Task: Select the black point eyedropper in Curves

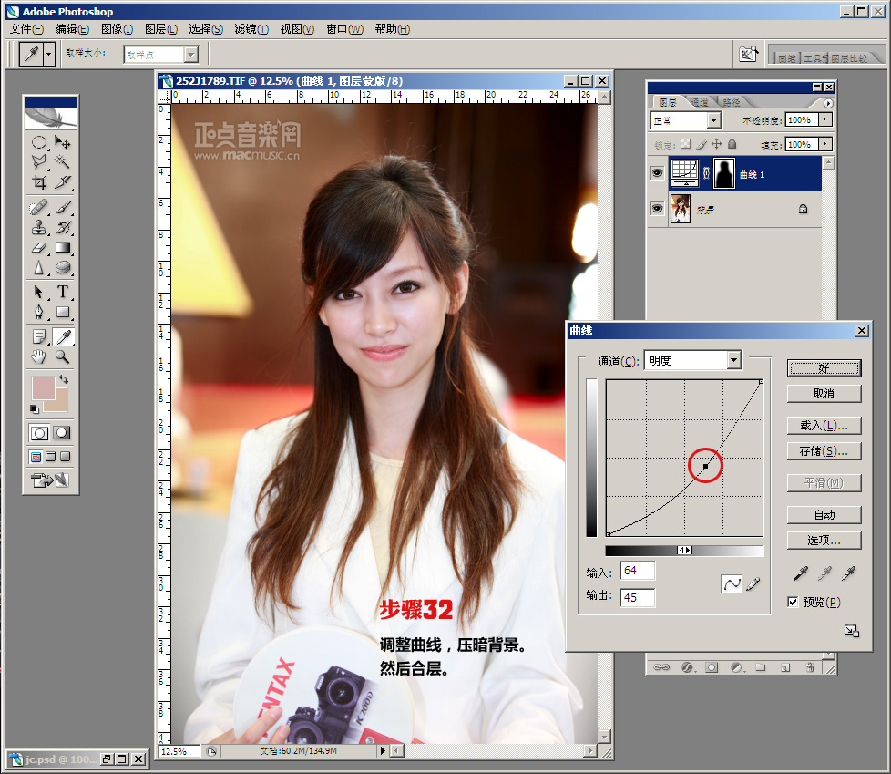Action: (x=800, y=573)
